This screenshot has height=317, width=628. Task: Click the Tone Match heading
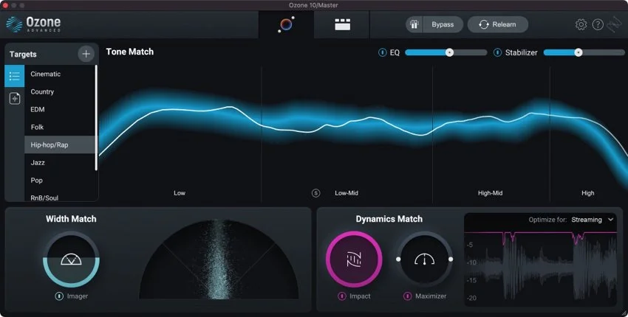(x=130, y=52)
